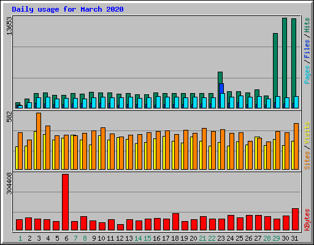The image size is (314, 245).
Task: Click green weekend day label 8
Action: (x=85, y=238)
